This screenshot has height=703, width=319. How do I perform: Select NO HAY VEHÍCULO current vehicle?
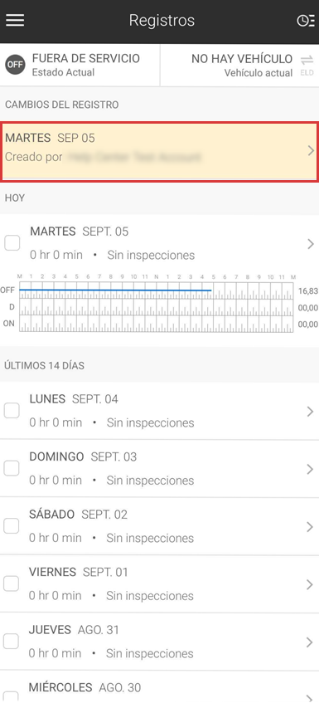[x=239, y=65]
